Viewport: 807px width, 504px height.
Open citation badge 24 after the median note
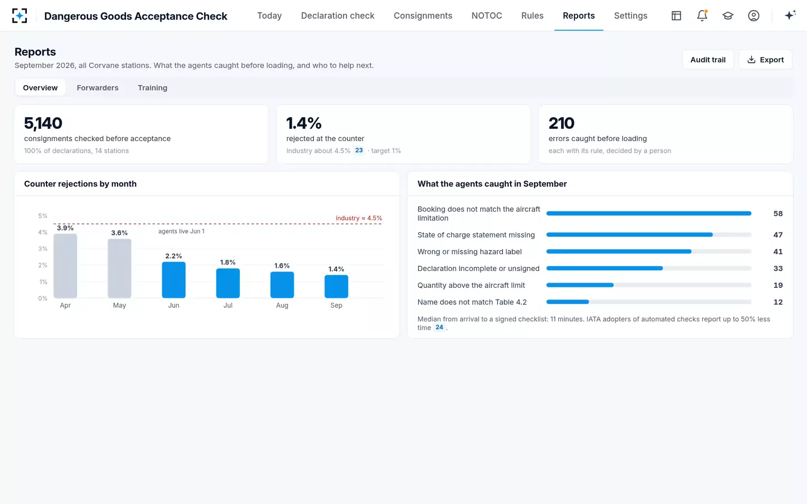pyautogui.click(x=439, y=328)
